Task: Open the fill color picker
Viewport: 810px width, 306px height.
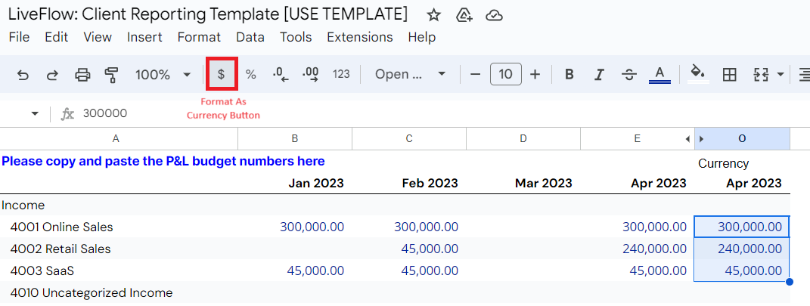Action: coord(698,74)
